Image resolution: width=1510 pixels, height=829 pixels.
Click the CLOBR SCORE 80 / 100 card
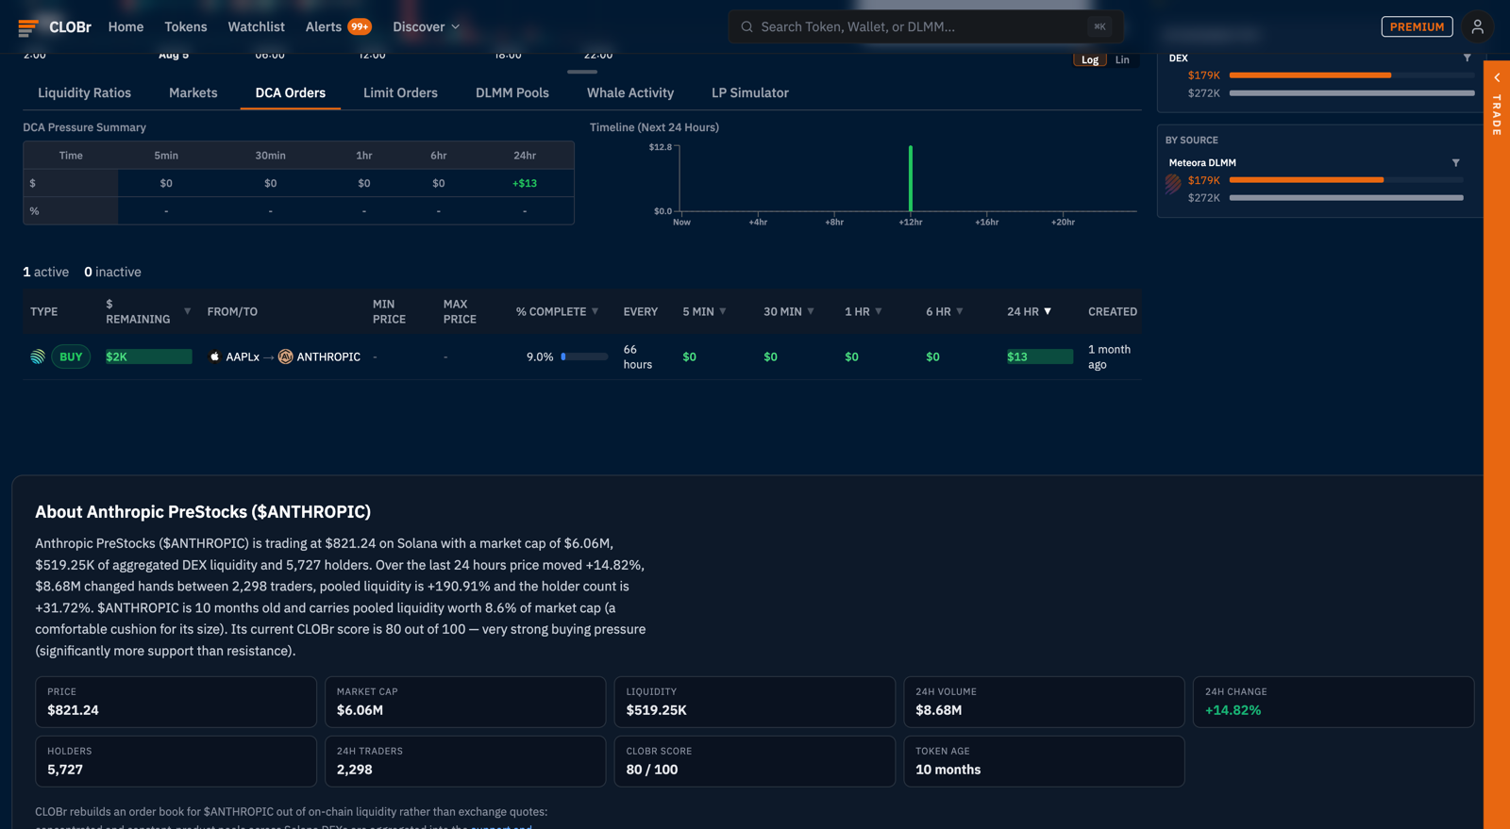pyautogui.click(x=754, y=761)
